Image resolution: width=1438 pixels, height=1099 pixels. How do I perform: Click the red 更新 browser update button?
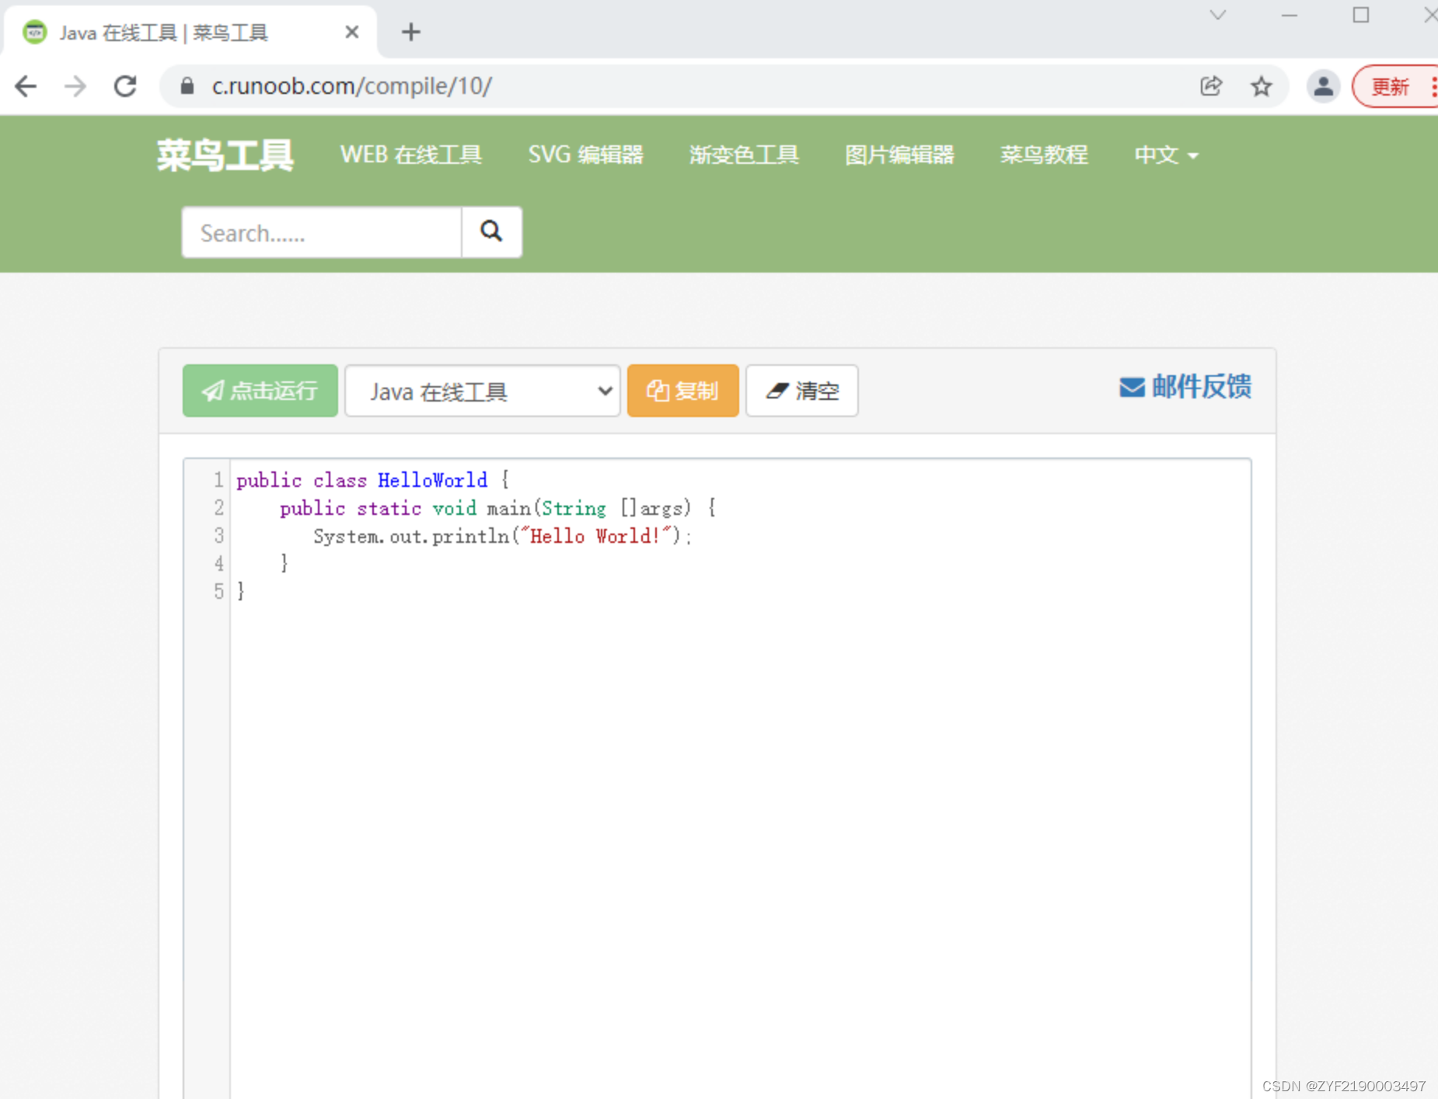1396,85
